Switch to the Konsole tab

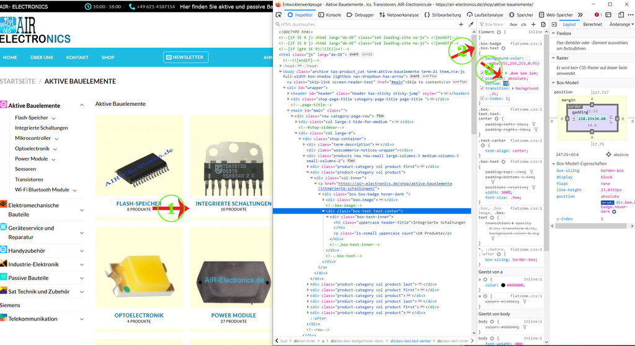[x=330, y=15]
